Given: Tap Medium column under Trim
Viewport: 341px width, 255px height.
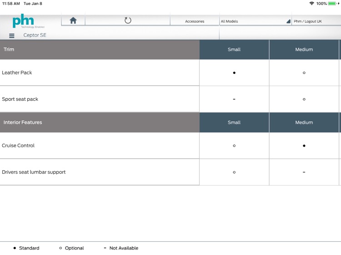Looking at the screenshot, I should point(304,49).
